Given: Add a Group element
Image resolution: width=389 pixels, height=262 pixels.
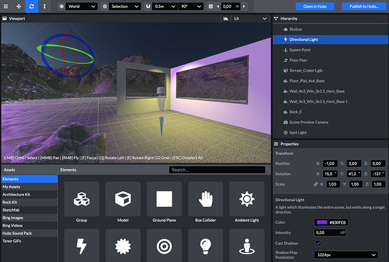Looking at the screenshot, I should tap(82, 198).
